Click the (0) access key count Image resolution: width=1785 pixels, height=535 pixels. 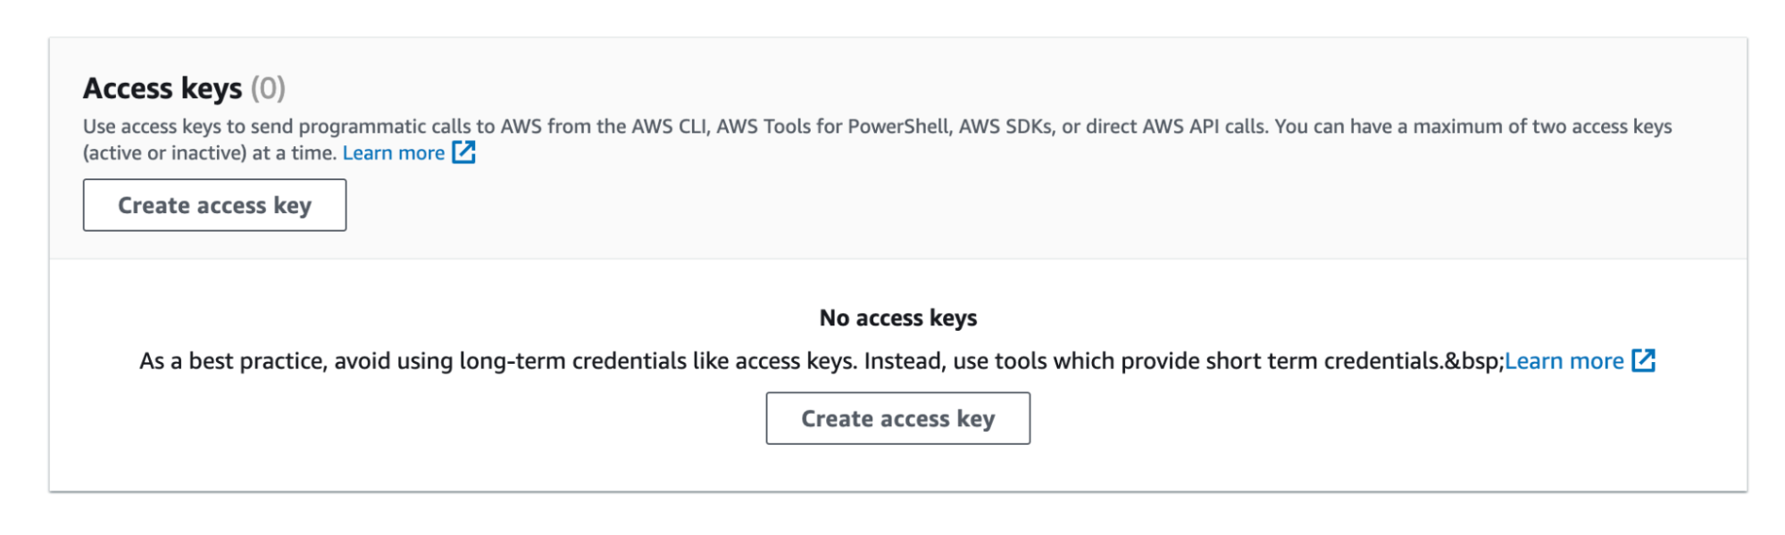pos(268,88)
